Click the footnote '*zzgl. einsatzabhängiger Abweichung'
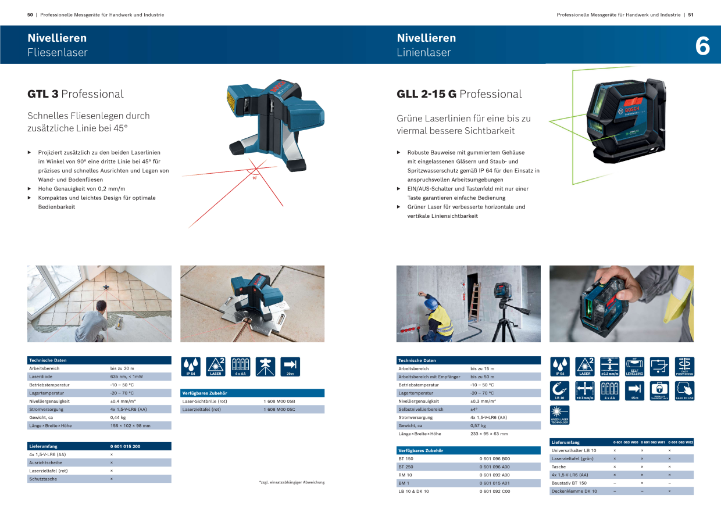This screenshot has height=509, width=721. tap(292, 482)
